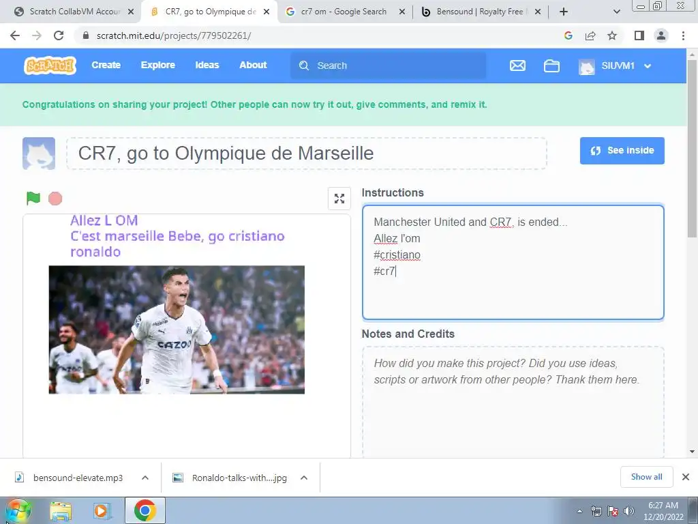
Task: Open the Messages envelope icon
Action: point(517,66)
